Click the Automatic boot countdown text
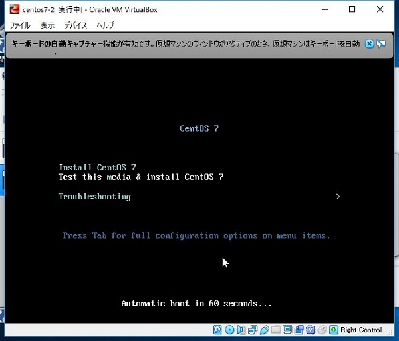399x341 pixels. (196, 303)
